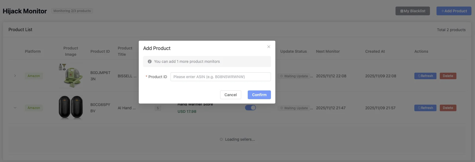
Task: Toggle monitoring switch for the AI Hand product
Action: [x=250, y=108]
